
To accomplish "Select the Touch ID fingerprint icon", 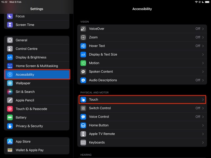I will 10,109.
